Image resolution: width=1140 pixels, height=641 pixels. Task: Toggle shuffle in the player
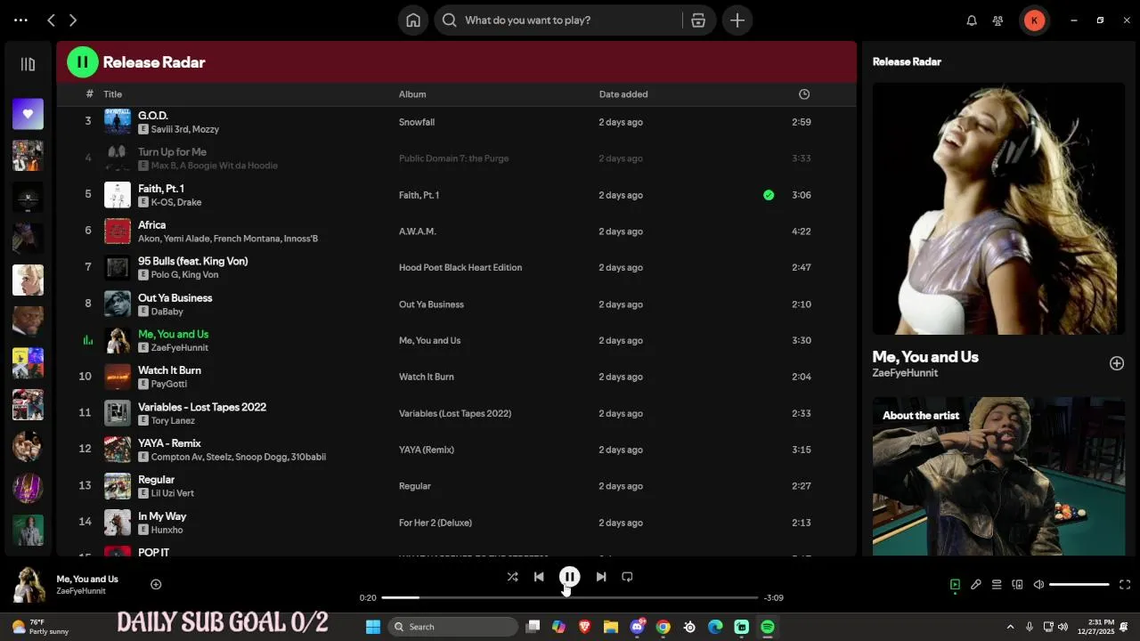(x=512, y=577)
